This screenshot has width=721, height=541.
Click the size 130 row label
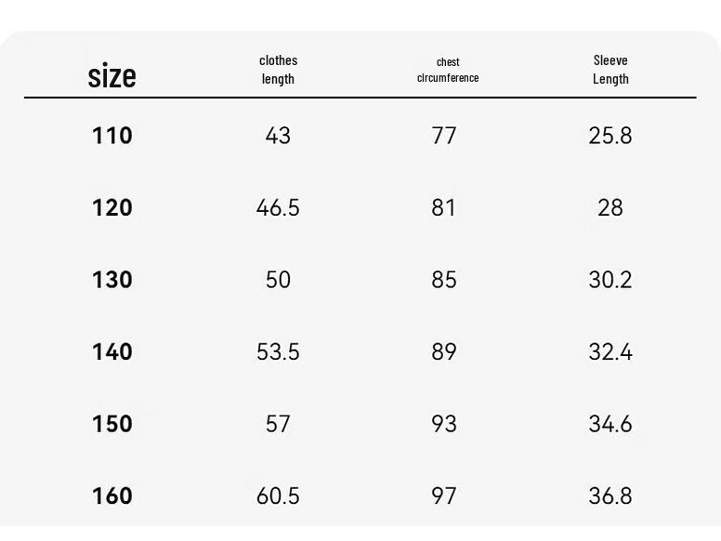(112, 280)
